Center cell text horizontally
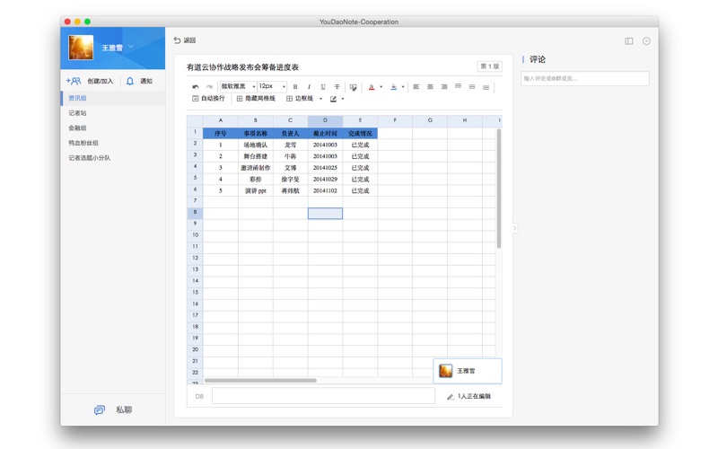The image size is (718, 449). pos(430,86)
